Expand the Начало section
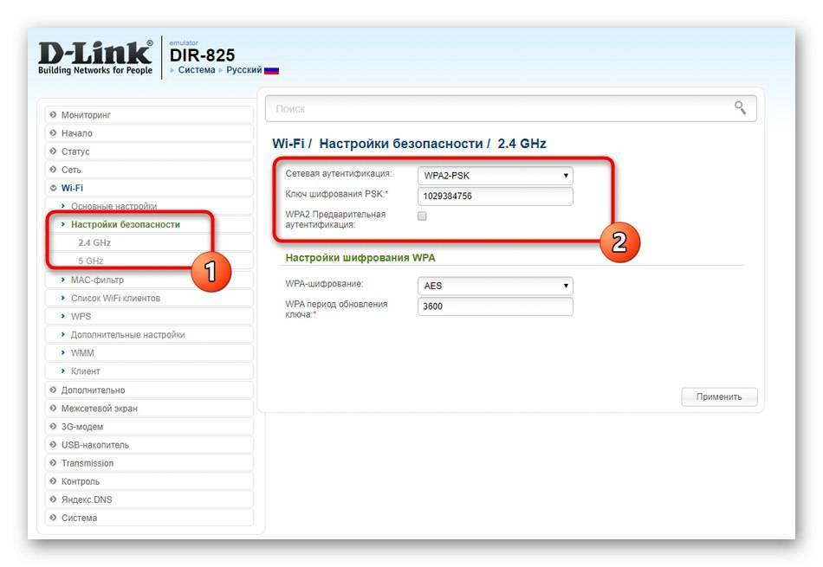 [x=149, y=133]
